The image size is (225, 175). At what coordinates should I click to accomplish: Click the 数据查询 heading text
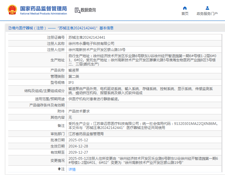(x=88, y=10)
